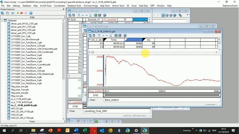Select the TF column header
This screenshot has height=134, width=239.
[125, 20]
